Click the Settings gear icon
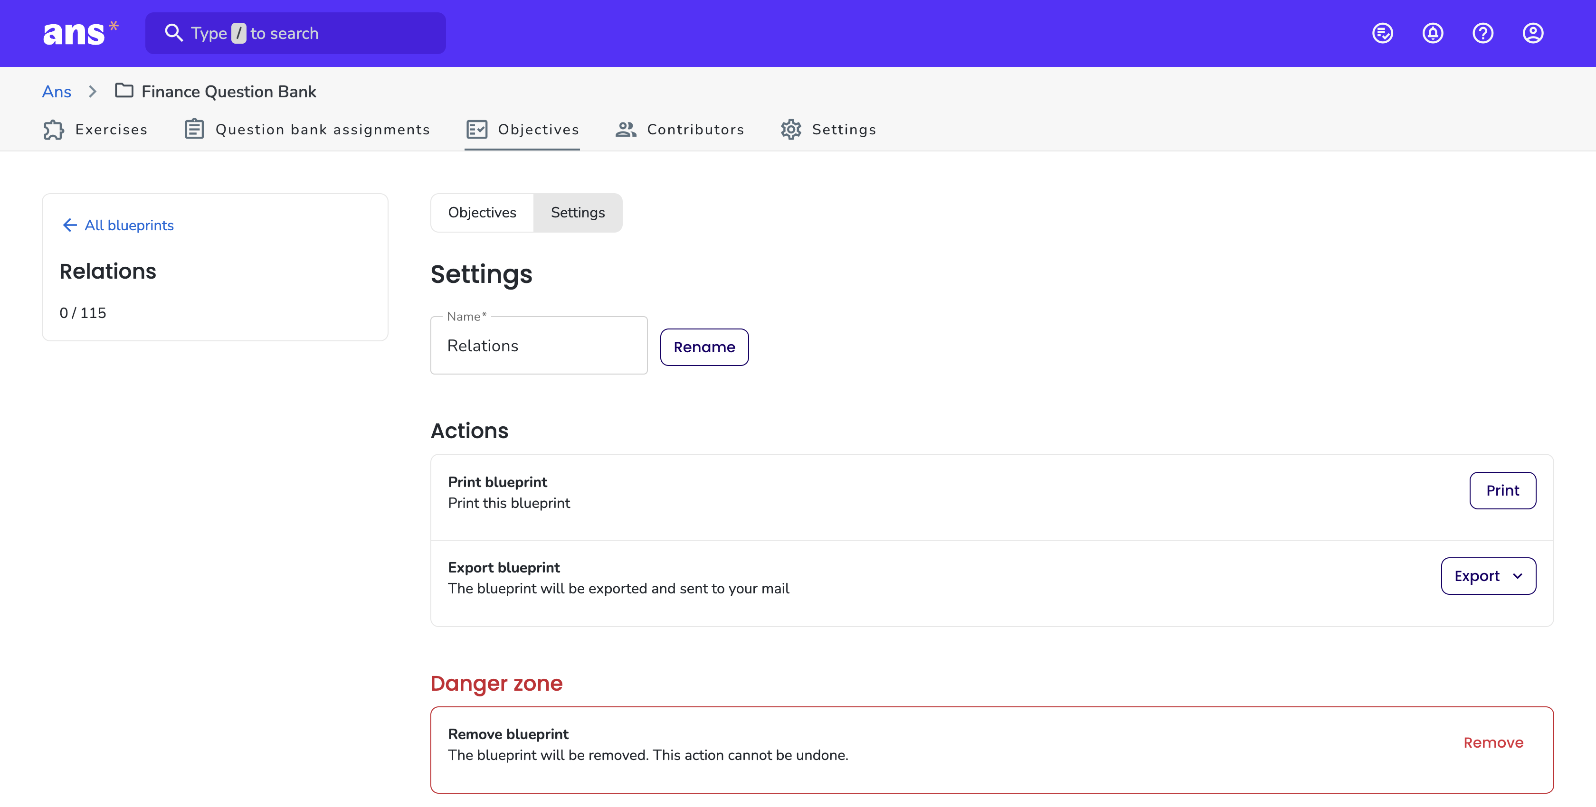Screen dimensions: 1596x807 (790, 130)
